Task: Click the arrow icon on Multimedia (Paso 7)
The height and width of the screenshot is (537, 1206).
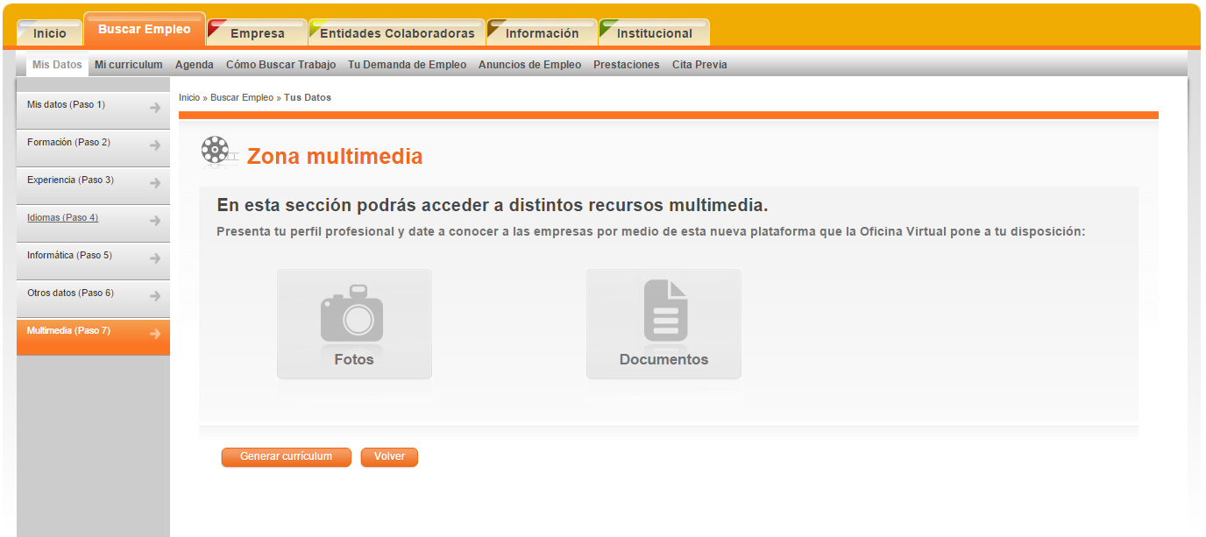Action: click(x=155, y=334)
